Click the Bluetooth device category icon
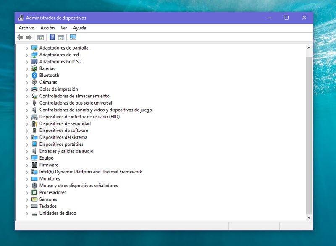Image resolution: width=336 pixels, height=246 pixels. point(34,76)
